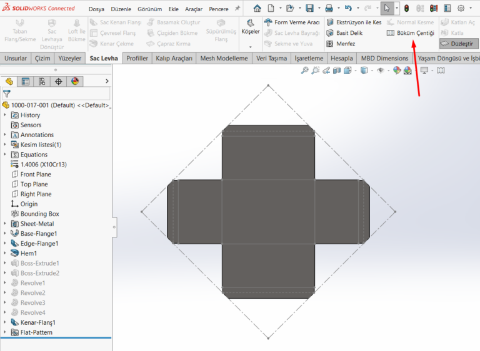Screen dimensions: 480x351
Task: Toggle the select cursor tool
Action: pyautogui.click(x=387, y=9)
